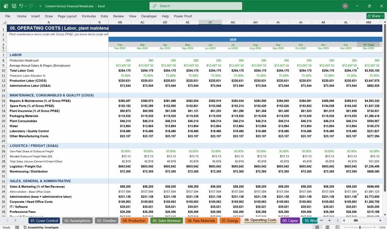Image resolution: width=387 pixels, height=229 pixels.
Task: Click the Share button
Action: point(375,16)
